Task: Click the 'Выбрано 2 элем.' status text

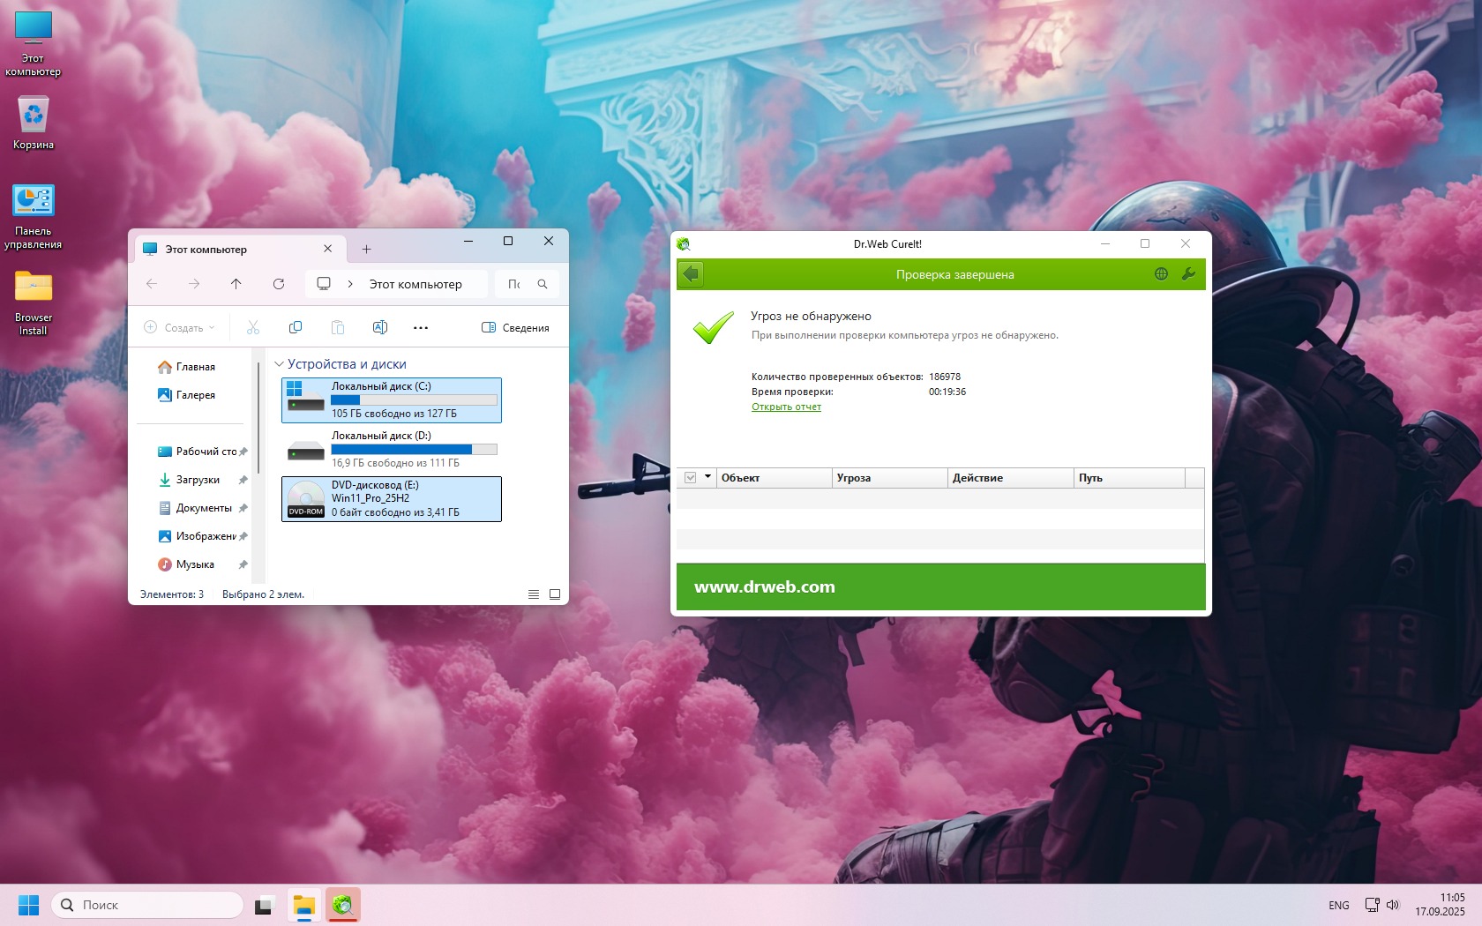Action: tap(263, 594)
